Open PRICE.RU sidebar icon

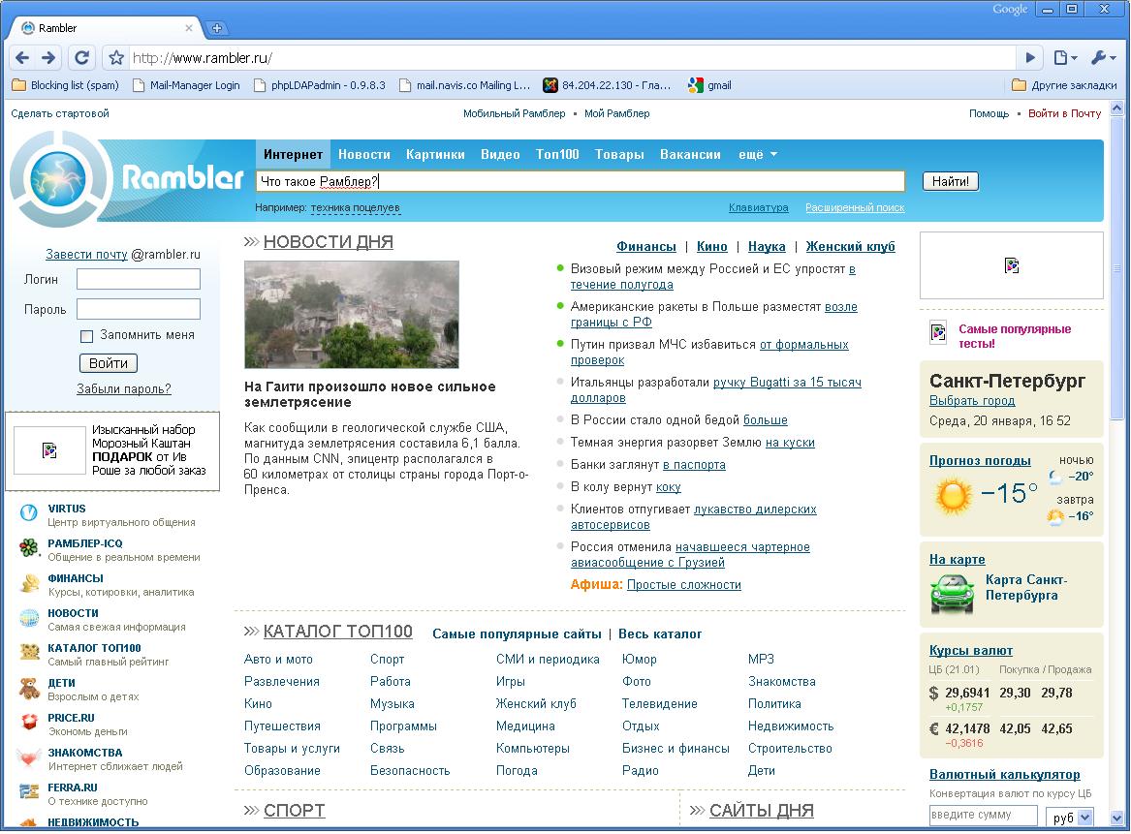29,722
